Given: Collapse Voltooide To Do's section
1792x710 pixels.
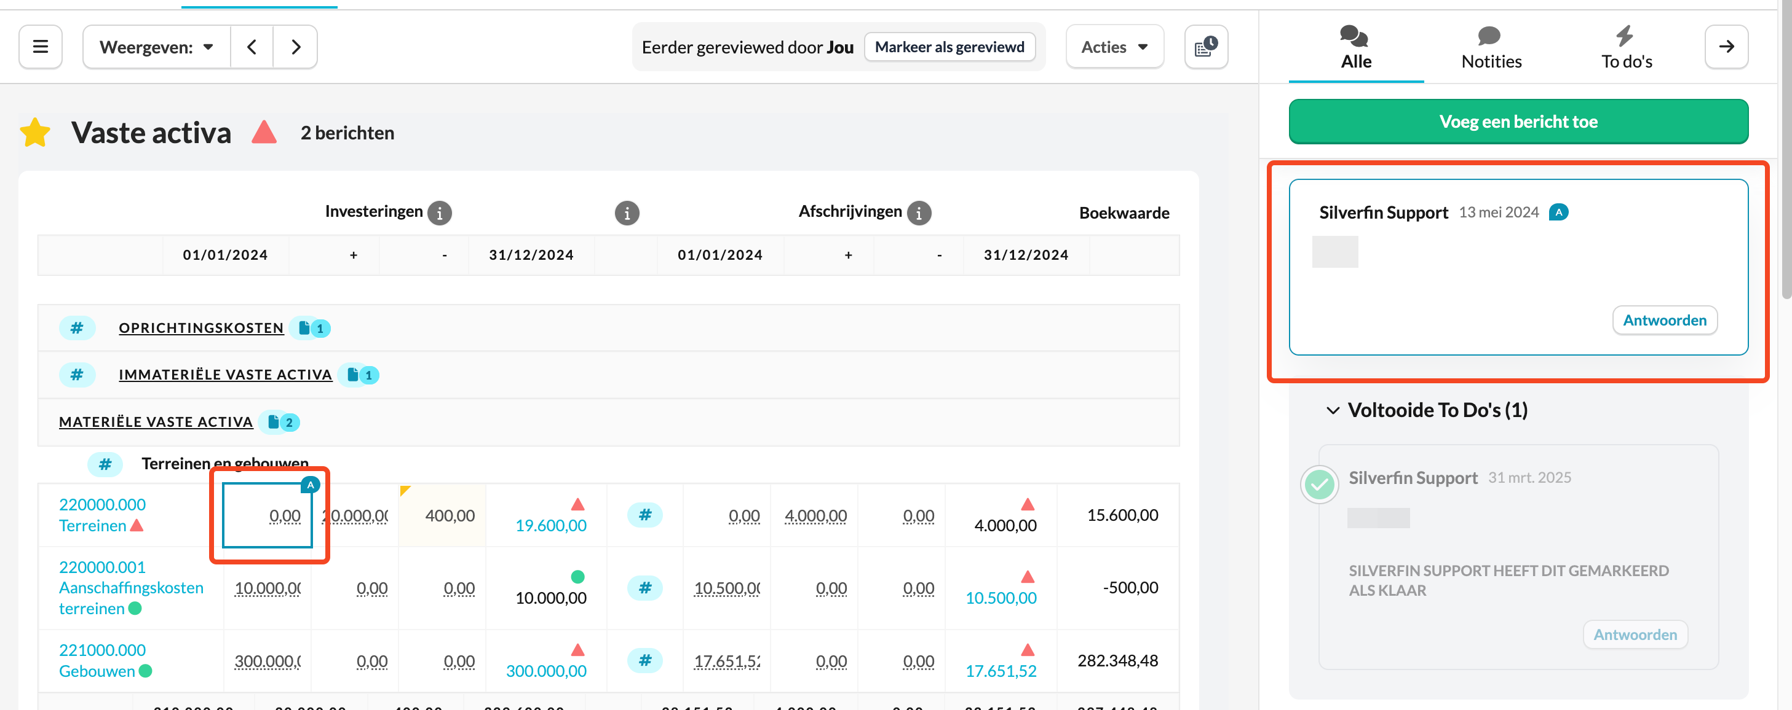Looking at the screenshot, I should (x=1332, y=410).
